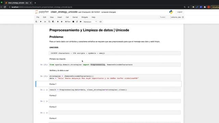This screenshot has height=123, width=219.
Task: Open the Insert menu
Action: [60, 17]
